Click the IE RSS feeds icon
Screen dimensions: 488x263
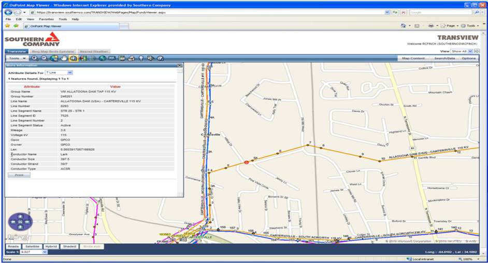click(417, 26)
